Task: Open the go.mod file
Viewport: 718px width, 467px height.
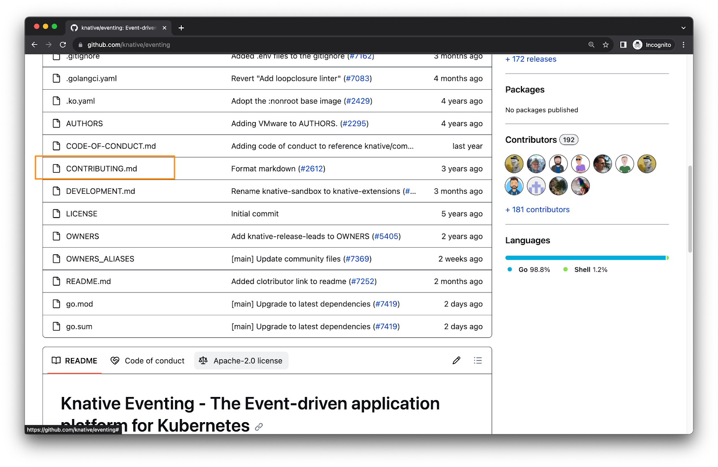Action: pyautogui.click(x=79, y=304)
